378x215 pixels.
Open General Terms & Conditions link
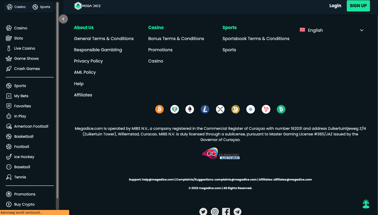point(104,38)
